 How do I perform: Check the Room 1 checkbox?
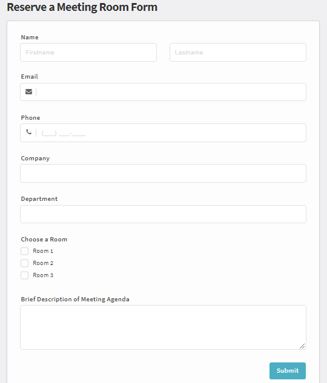[x=24, y=251]
